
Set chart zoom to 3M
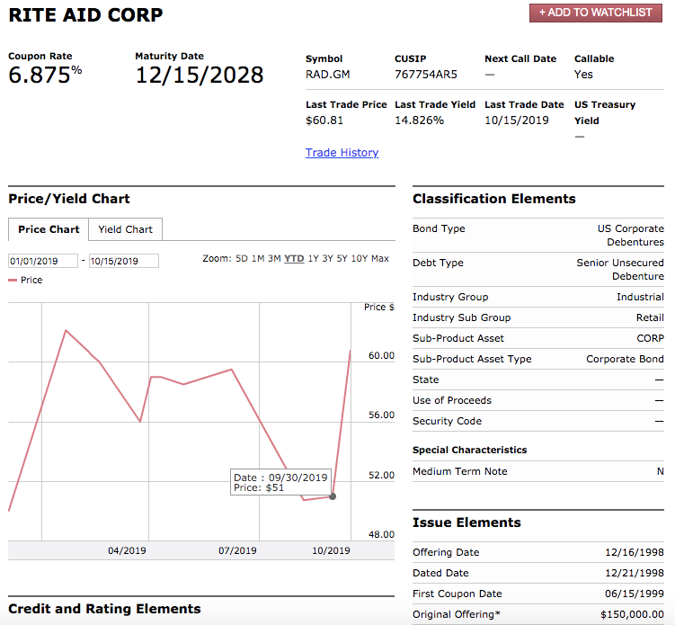pyautogui.click(x=274, y=258)
